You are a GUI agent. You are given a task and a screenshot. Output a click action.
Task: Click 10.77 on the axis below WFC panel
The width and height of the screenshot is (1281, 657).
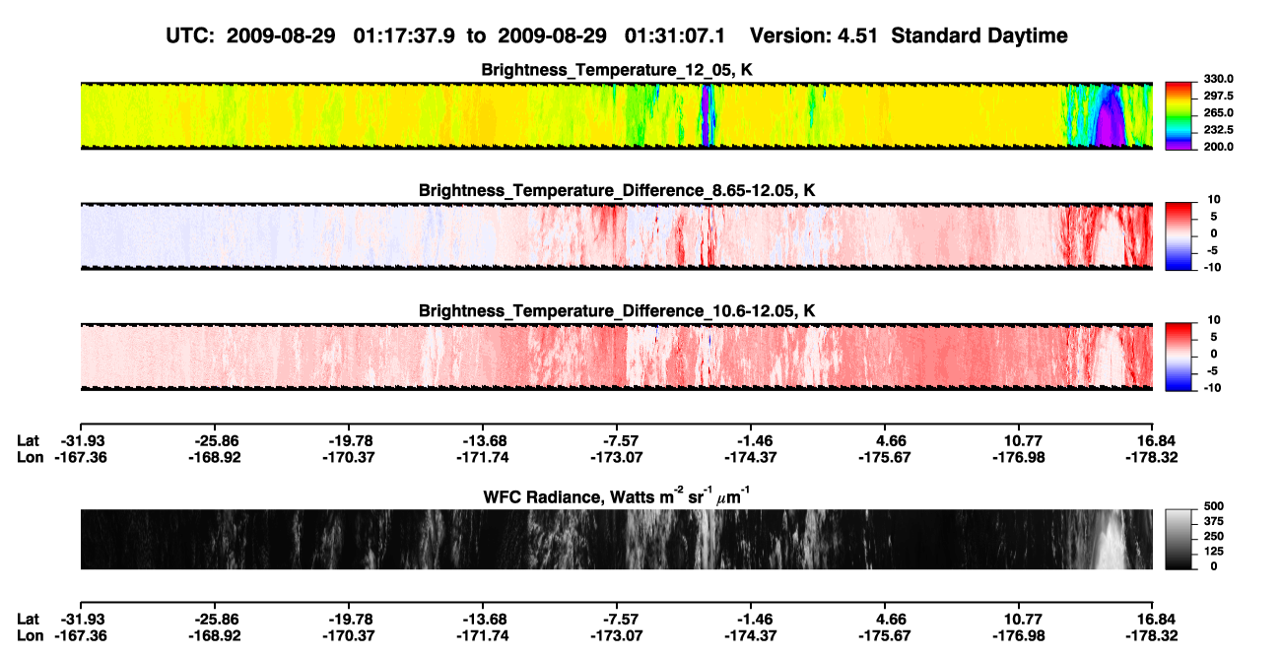tap(1018, 620)
